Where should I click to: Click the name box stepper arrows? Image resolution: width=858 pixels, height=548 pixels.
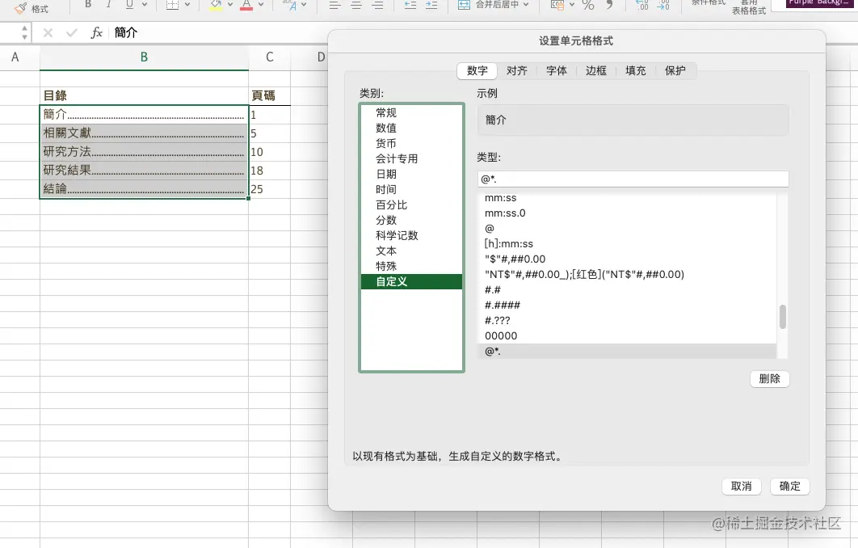(x=24, y=32)
